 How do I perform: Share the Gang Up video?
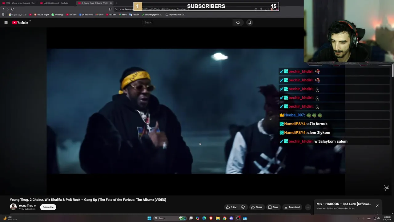(x=257, y=207)
